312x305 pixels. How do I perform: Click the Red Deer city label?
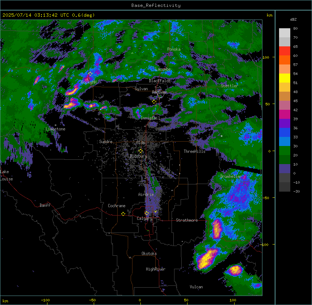click(159, 92)
